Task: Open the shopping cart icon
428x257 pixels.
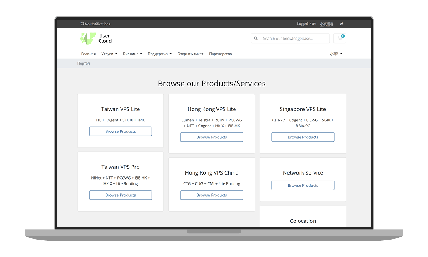Action: pyautogui.click(x=340, y=38)
